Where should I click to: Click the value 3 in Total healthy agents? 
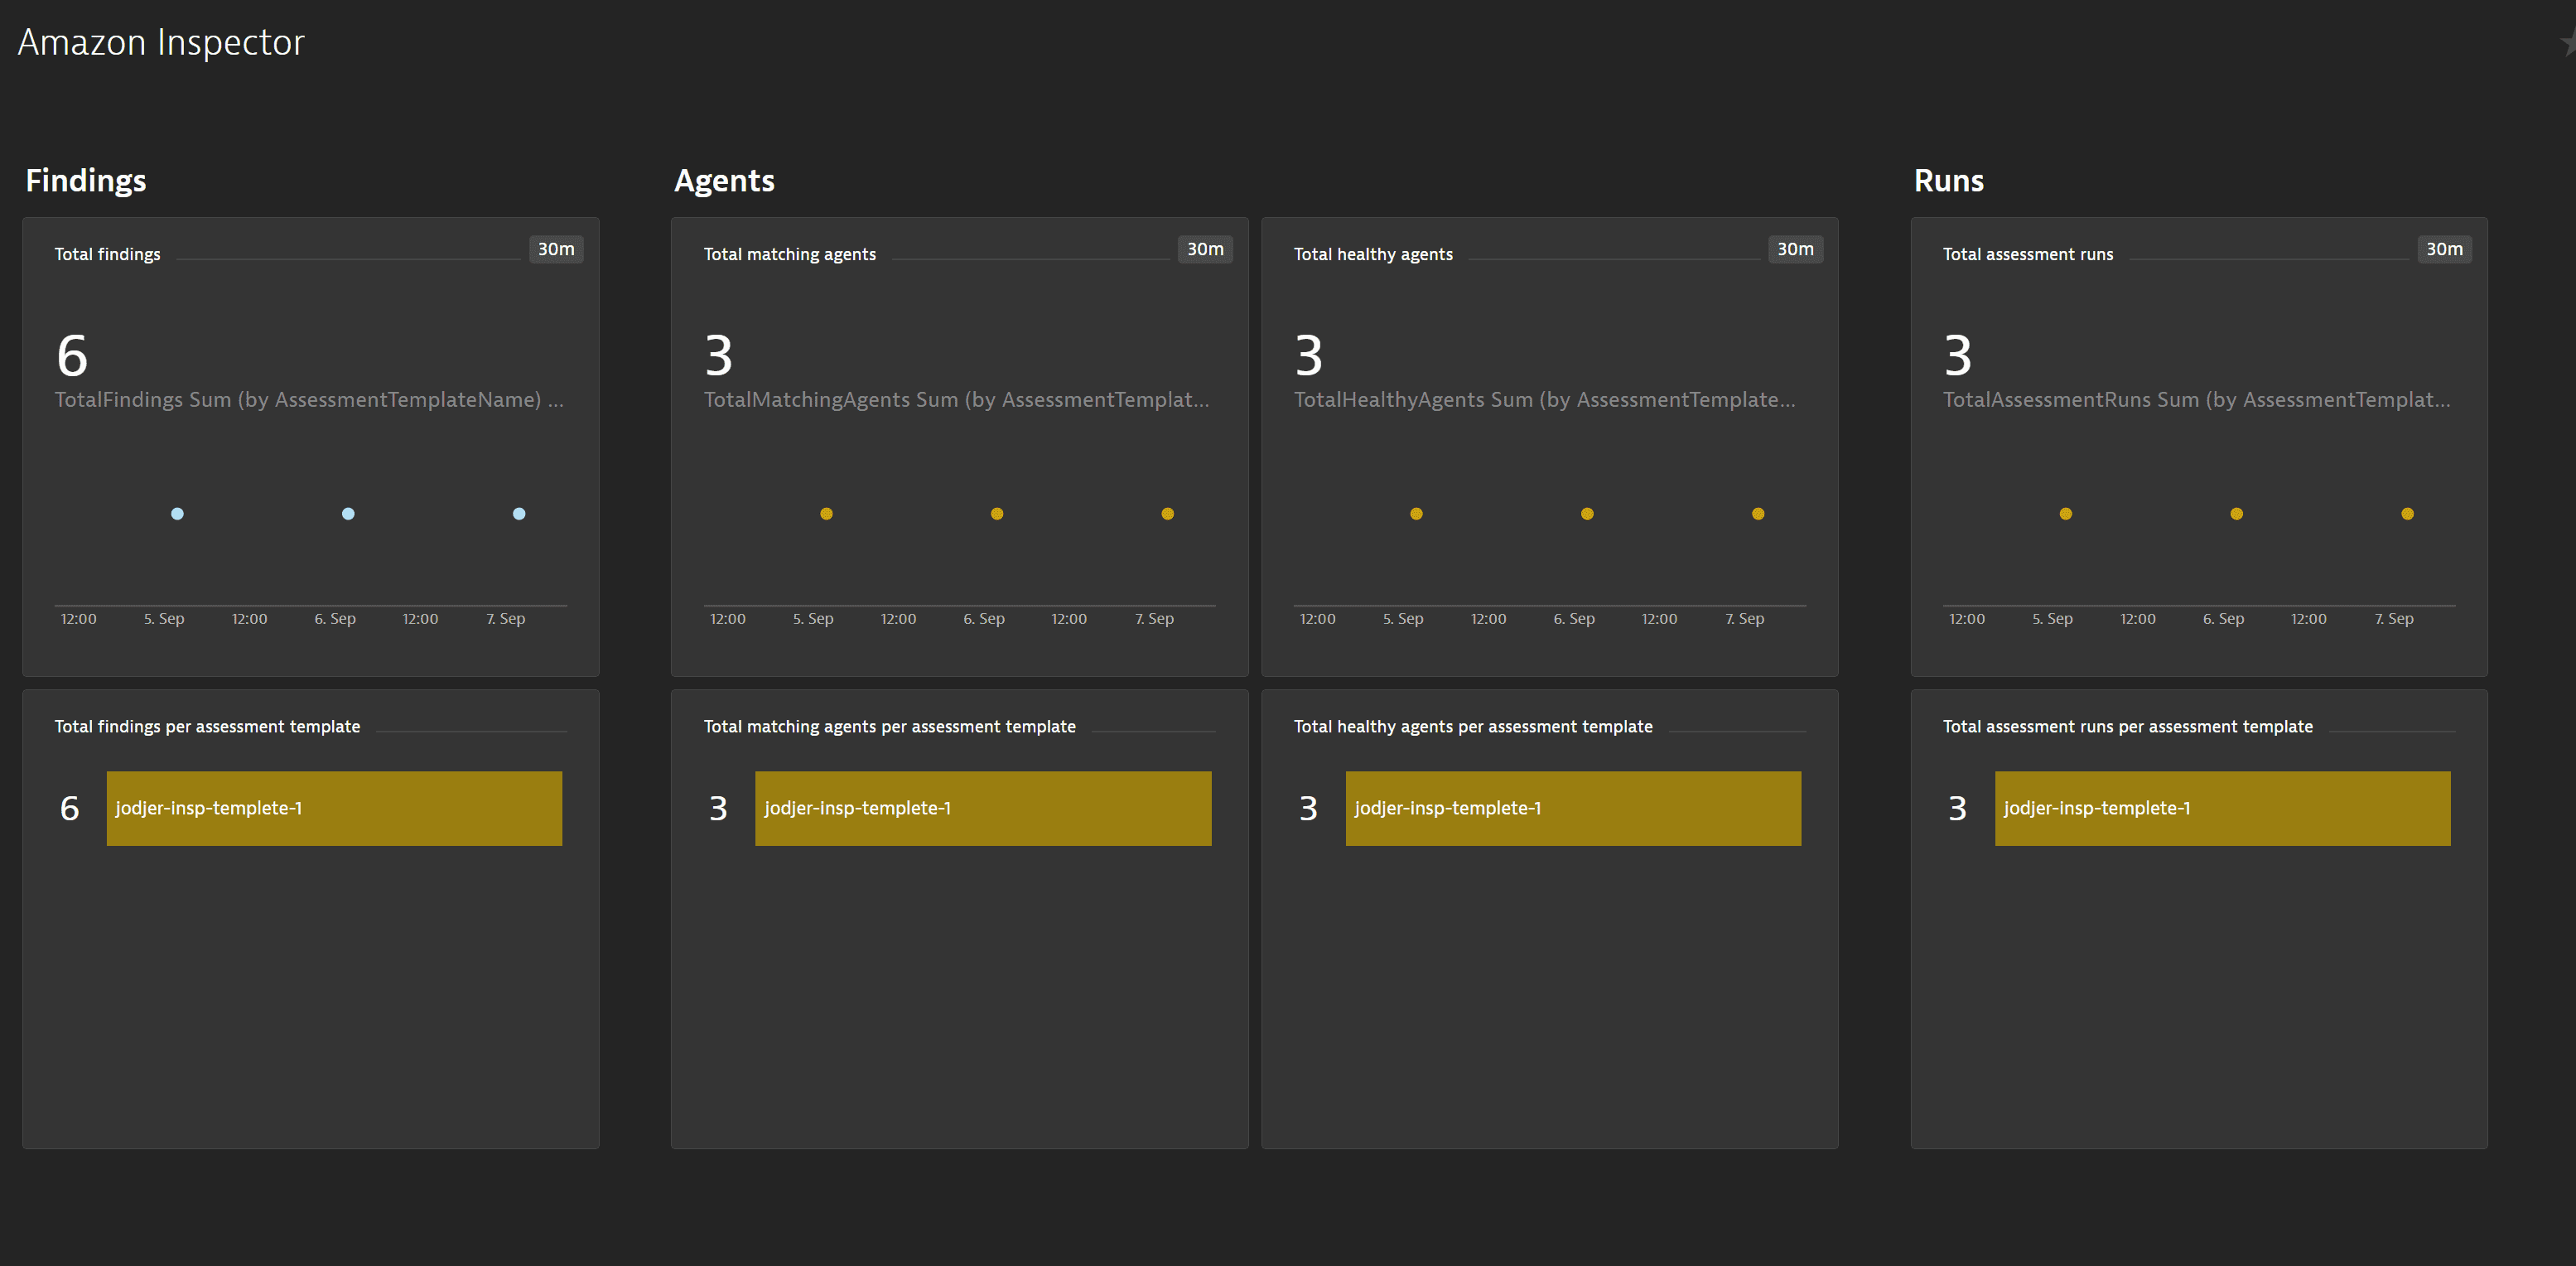[x=1309, y=356]
